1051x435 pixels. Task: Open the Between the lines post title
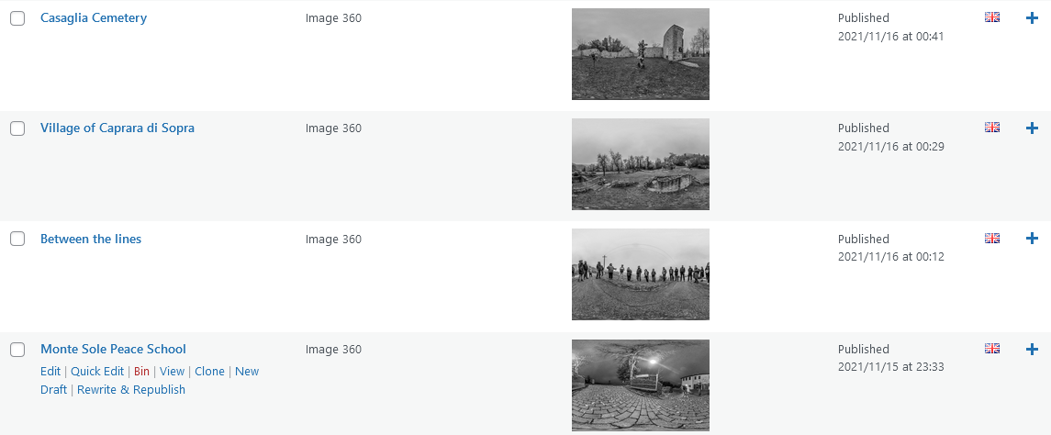[x=91, y=239]
